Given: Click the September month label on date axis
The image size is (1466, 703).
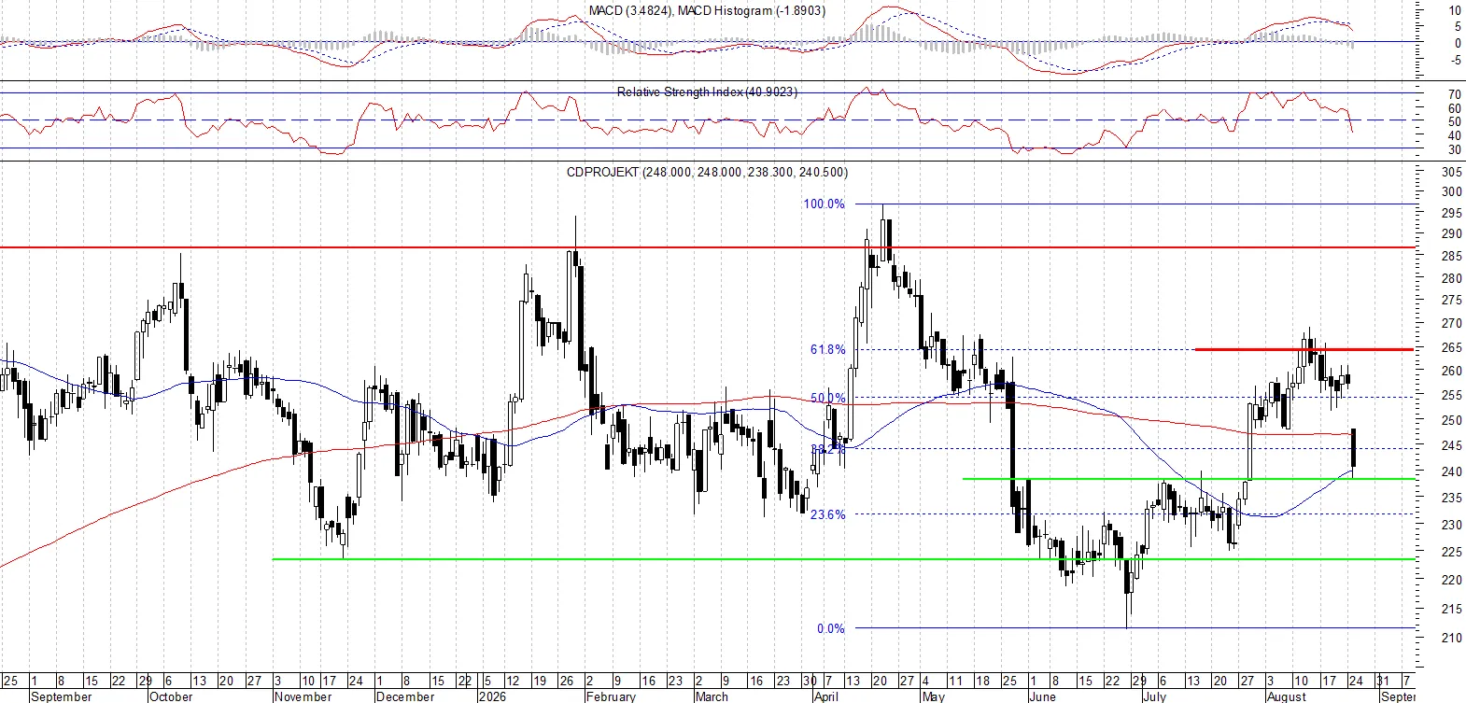Looking at the screenshot, I should point(61,696).
